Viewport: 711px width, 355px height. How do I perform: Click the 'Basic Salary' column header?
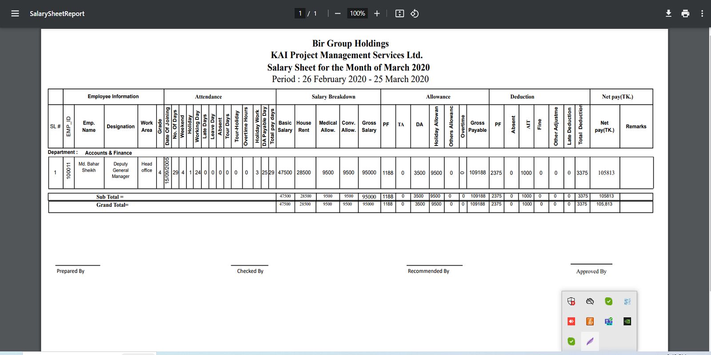pyautogui.click(x=285, y=126)
